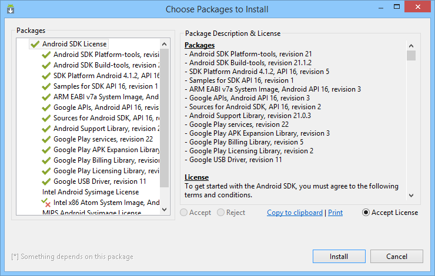Screen dimensions: 435x276
Task: Select Google USB Driver, revision 11 in package list
Action: (x=99, y=181)
